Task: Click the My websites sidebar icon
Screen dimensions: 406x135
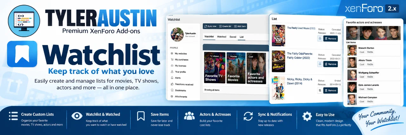Action: click(x=172, y=54)
